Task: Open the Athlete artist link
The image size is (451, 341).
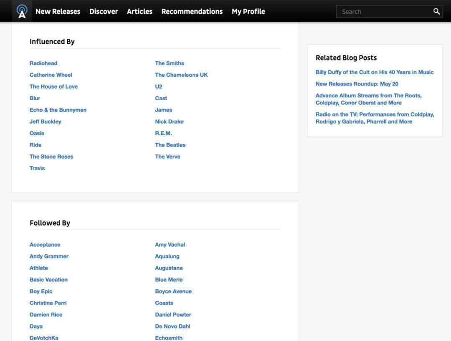Action: coord(39,268)
